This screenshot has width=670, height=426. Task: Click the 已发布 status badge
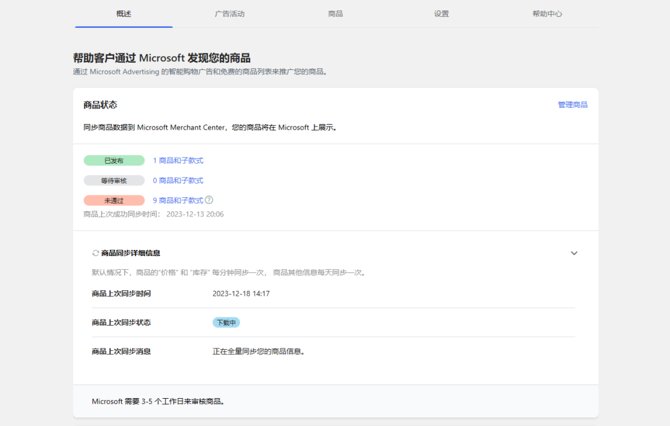(x=114, y=161)
